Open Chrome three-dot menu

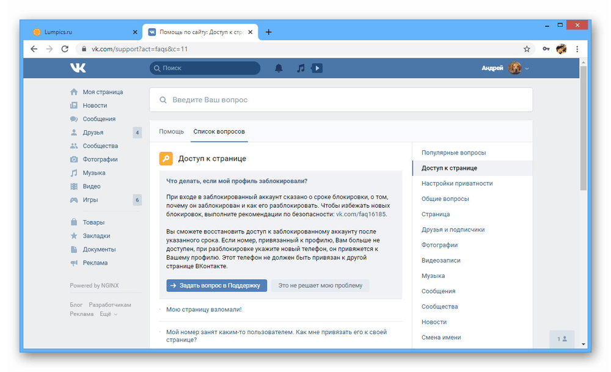(x=577, y=49)
